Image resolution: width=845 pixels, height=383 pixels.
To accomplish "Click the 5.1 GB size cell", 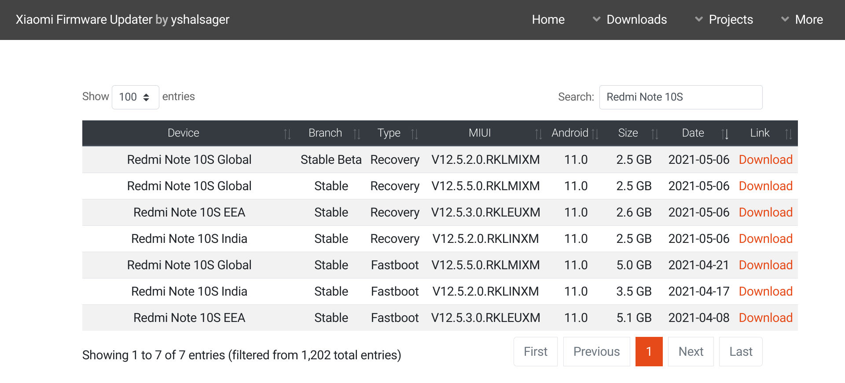I will pyautogui.click(x=634, y=318).
